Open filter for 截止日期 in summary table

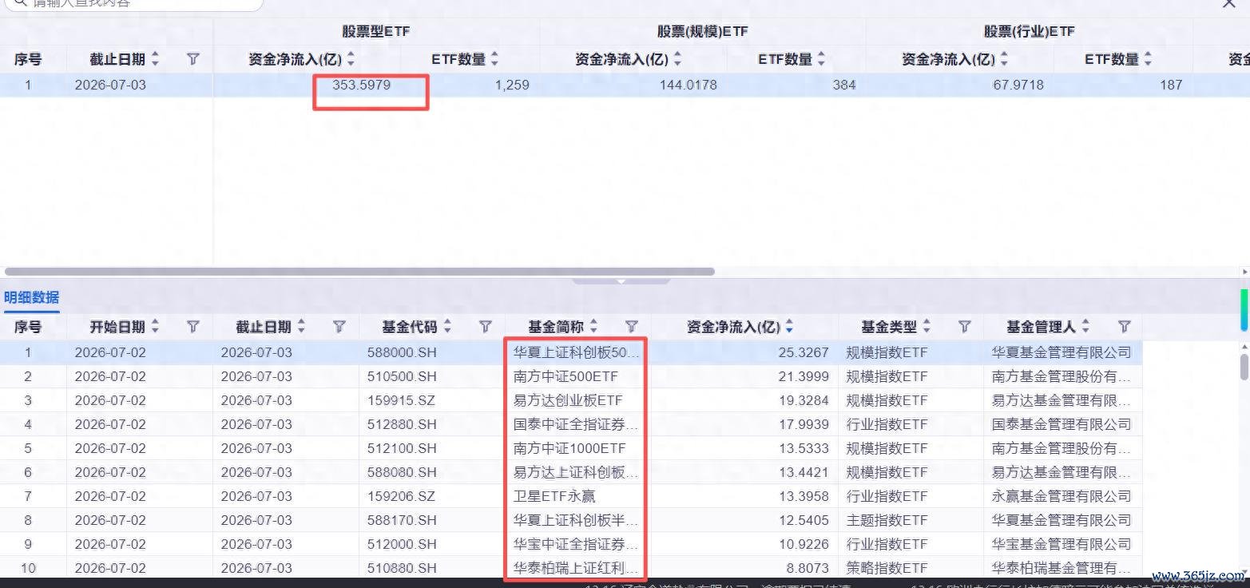coord(192,59)
